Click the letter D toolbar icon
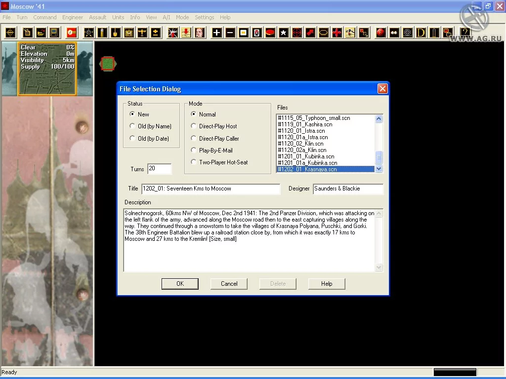 coord(421,33)
